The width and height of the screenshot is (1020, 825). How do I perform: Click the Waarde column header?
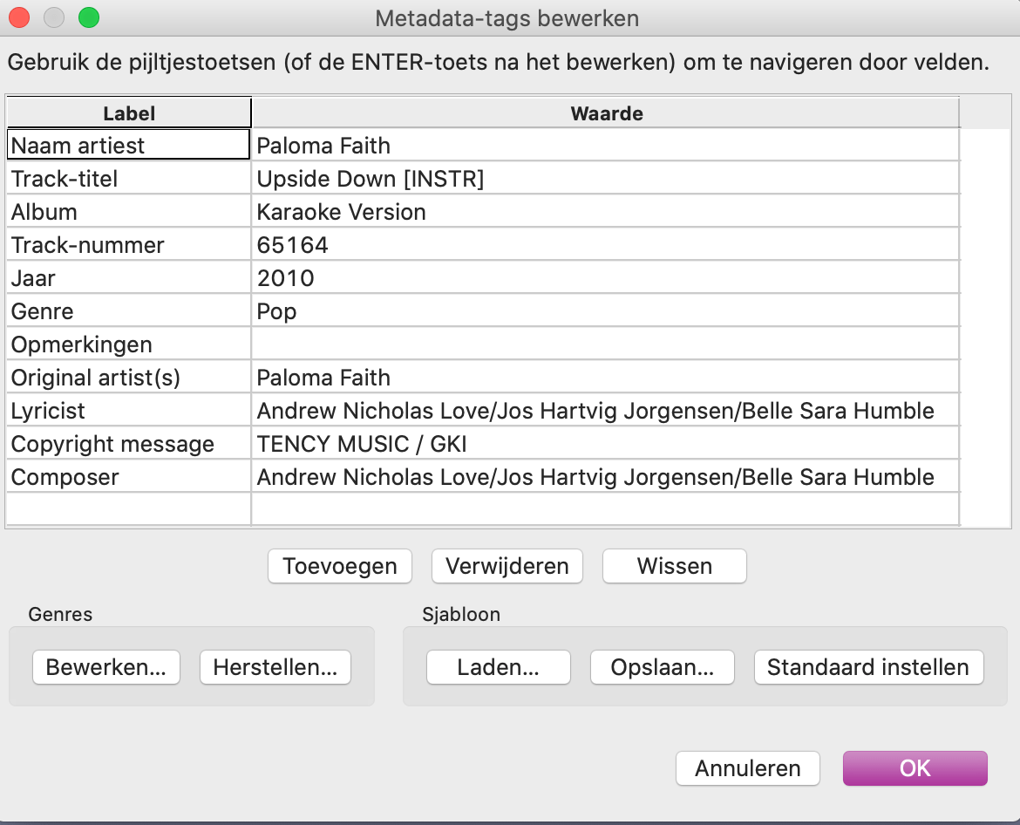point(606,112)
